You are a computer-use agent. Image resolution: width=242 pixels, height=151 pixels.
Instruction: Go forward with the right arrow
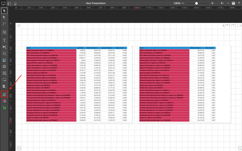pyautogui.click(x=228, y=3)
